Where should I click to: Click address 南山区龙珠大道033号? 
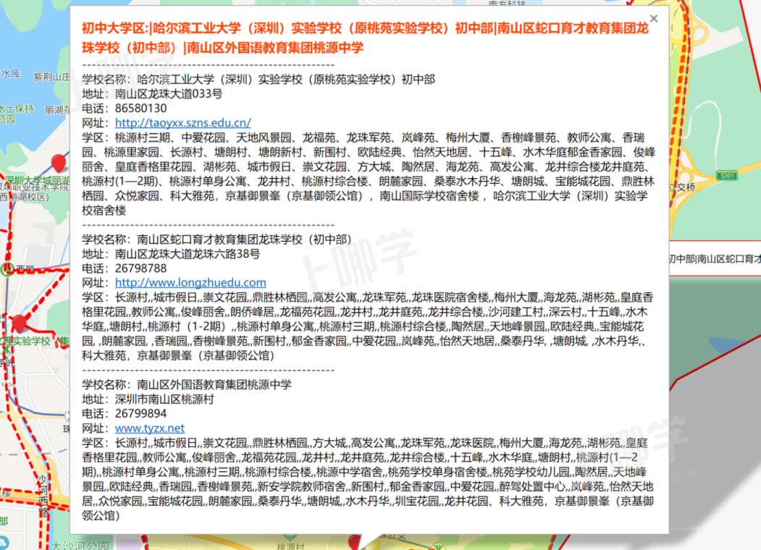click(x=169, y=93)
